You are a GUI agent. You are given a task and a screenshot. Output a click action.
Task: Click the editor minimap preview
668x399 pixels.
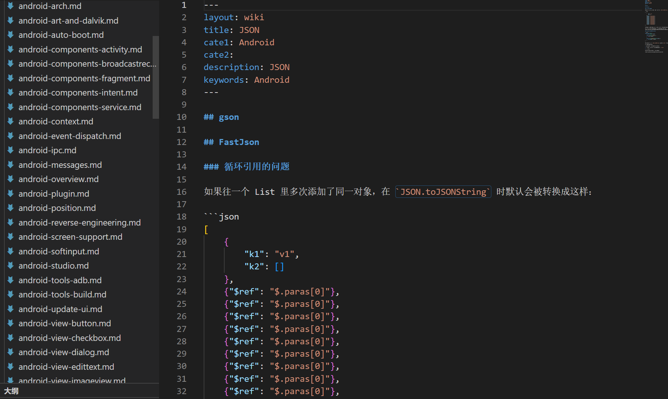tap(656, 26)
